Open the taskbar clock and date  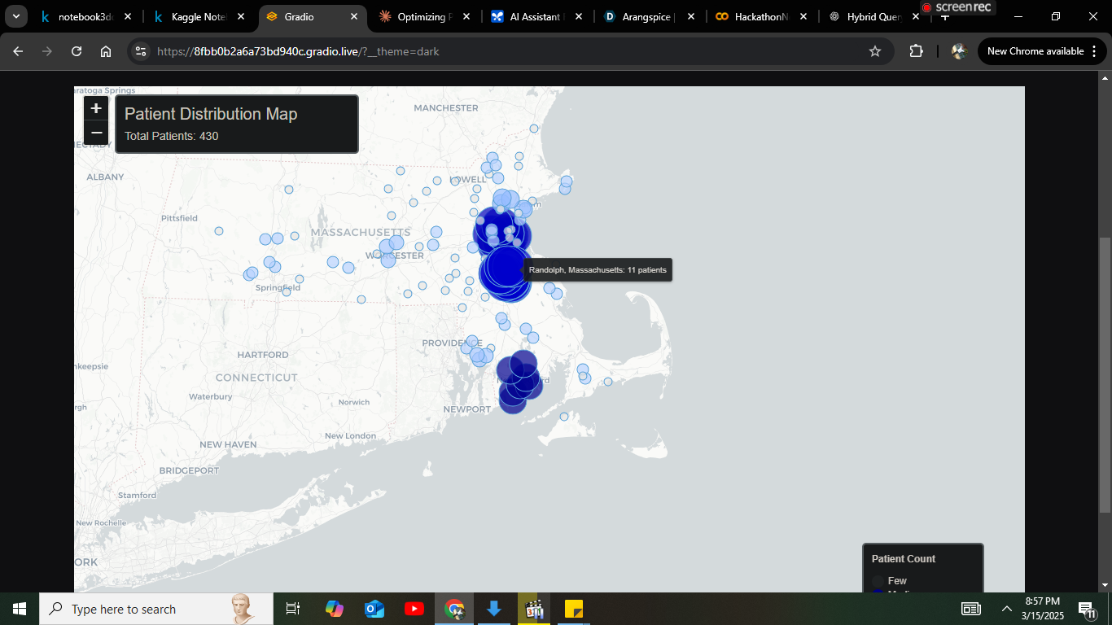pyautogui.click(x=1043, y=609)
